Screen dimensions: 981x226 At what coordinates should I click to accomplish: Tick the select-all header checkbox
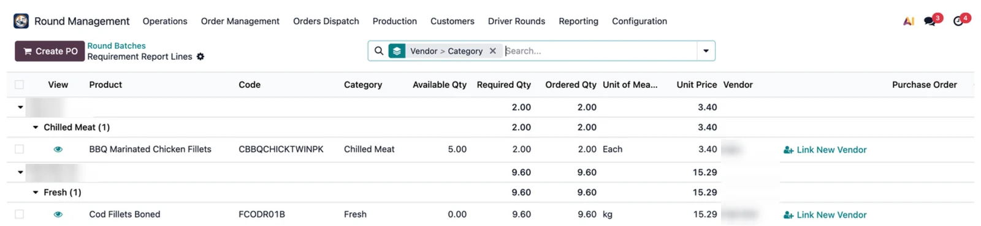20,85
